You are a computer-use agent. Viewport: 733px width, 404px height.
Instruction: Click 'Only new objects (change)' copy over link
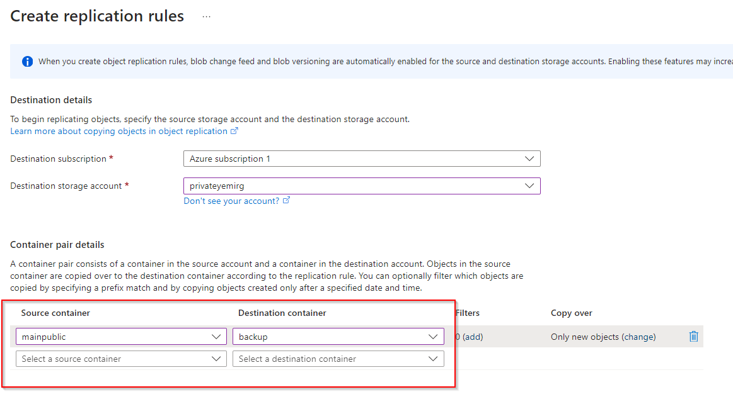[603, 337]
